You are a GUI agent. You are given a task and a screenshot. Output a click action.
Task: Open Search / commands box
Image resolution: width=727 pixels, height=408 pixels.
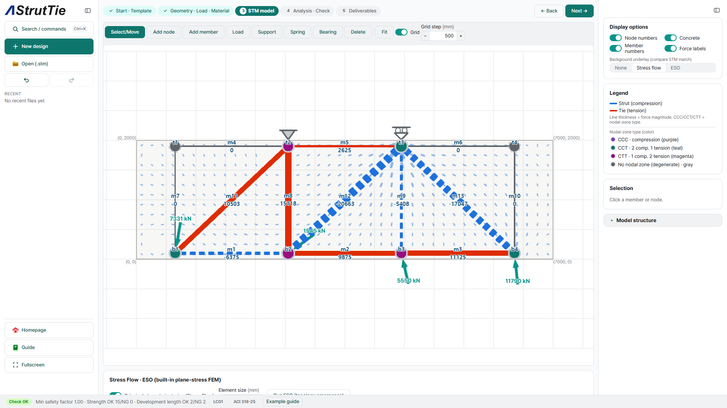49,29
